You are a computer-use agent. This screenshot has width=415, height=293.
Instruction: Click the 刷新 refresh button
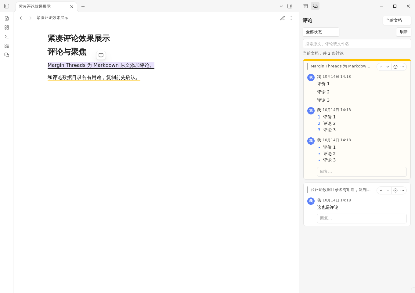pos(404,32)
